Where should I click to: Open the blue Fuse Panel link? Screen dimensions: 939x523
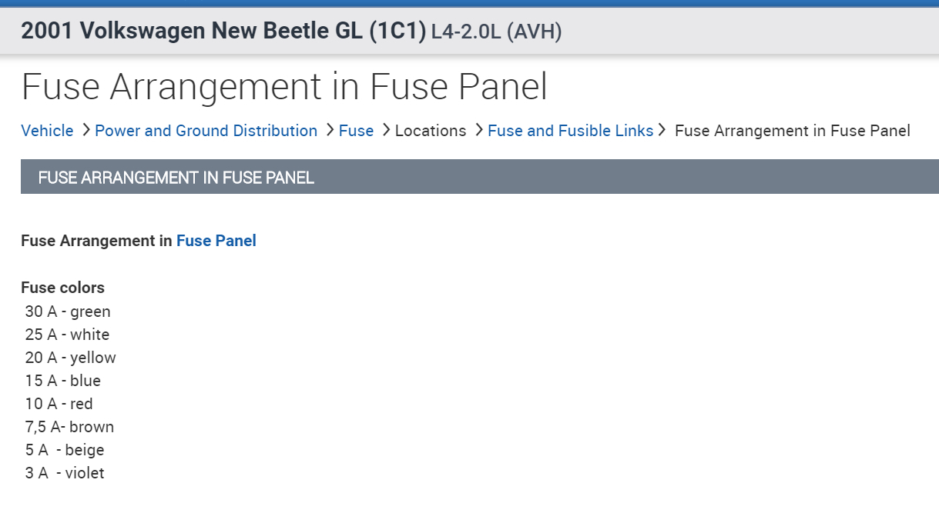[x=216, y=241]
